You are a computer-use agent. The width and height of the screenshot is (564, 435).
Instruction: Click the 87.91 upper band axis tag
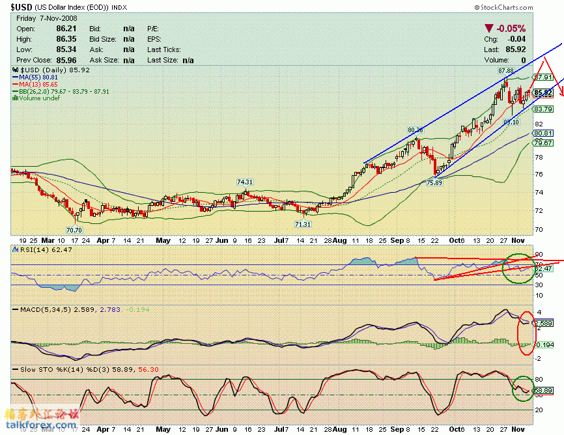tap(543, 77)
